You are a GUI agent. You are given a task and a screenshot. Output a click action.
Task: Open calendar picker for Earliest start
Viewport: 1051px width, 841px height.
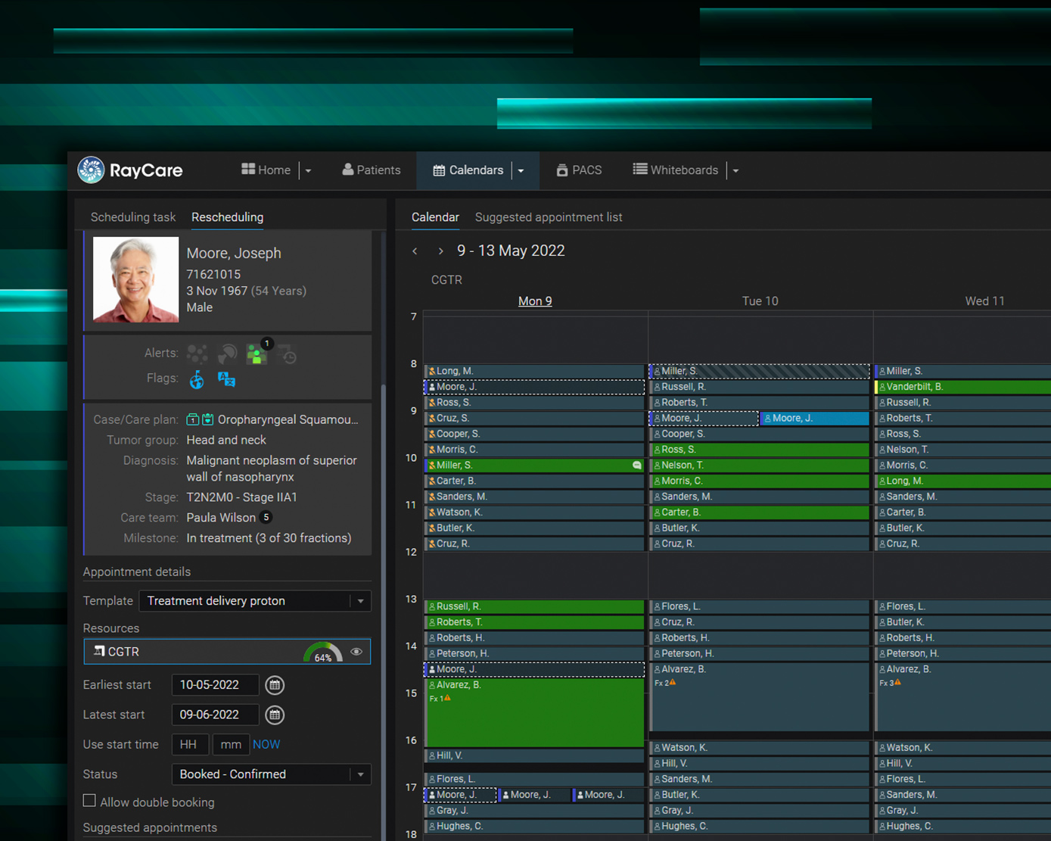tap(275, 685)
